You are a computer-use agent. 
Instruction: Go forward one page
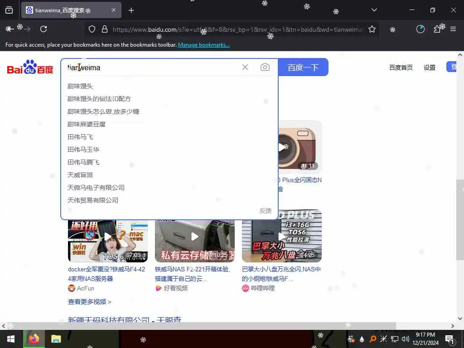click(x=27, y=29)
